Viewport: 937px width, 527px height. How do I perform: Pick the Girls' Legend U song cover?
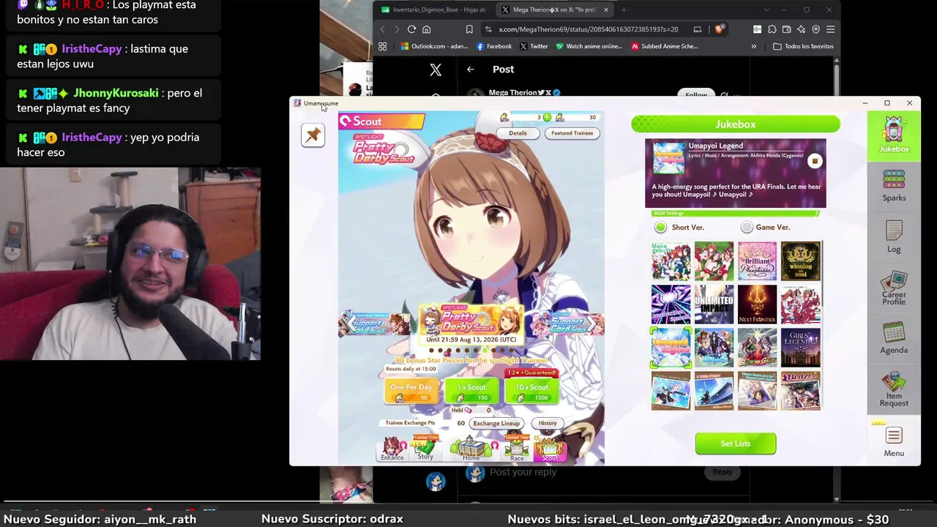click(800, 348)
